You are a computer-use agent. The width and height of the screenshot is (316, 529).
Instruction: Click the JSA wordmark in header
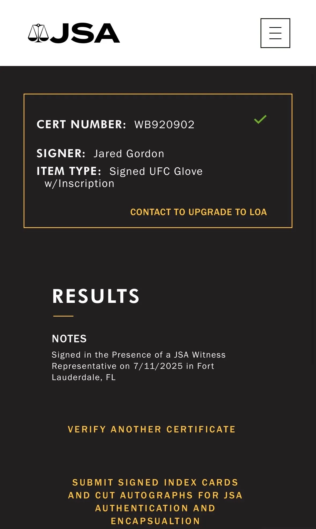tap(85, 33)
